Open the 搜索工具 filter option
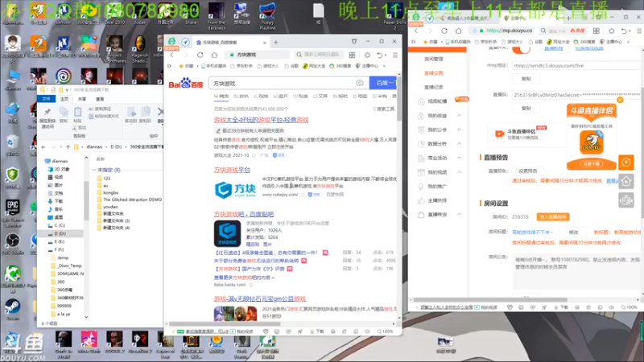The height and width of the screenshot is (362, 644). [384, 109]
